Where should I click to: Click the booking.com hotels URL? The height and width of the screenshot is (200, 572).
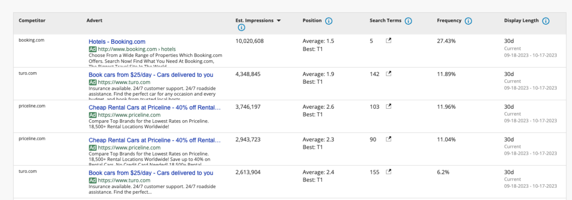click(137, 49)
